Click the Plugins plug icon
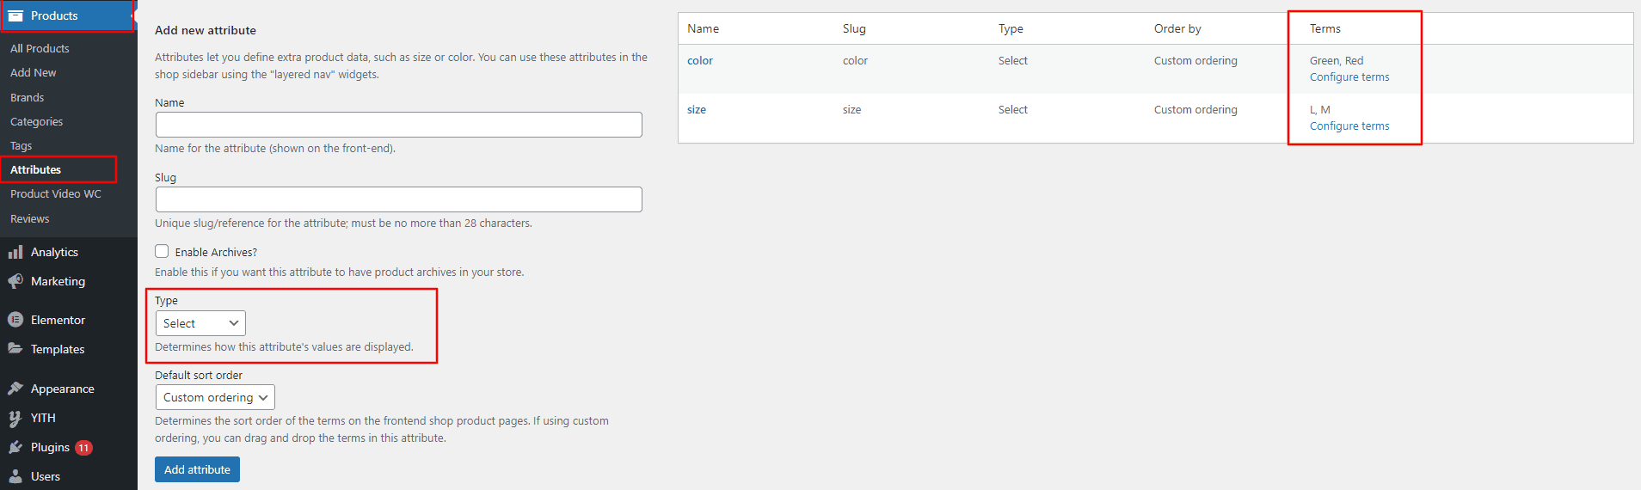 click(x=15, y=447)
